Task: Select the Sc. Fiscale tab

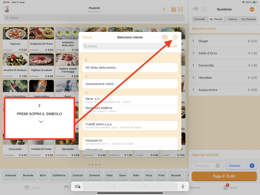Action: coord(216,19)
